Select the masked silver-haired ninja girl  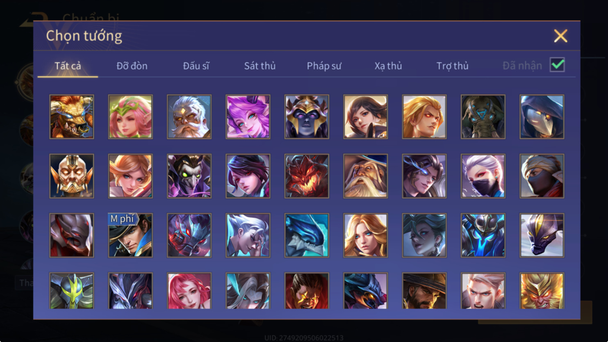[x=483, y=176]
